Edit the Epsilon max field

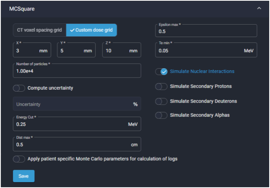point(206,31)
